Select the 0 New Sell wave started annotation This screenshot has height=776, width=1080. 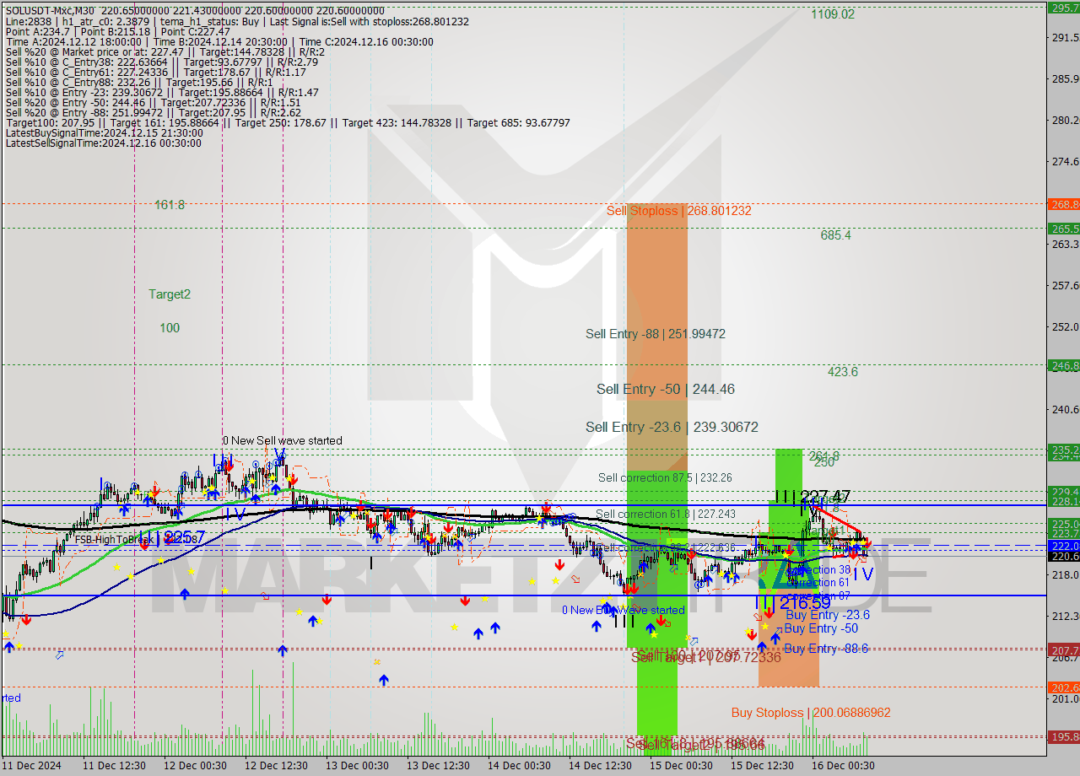pos(282,440)
